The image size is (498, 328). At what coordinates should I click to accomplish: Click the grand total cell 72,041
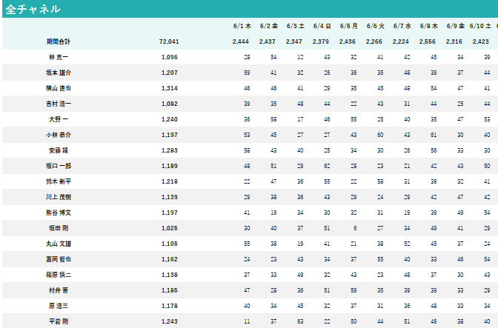pyautogui.click(x=169, y=41)
